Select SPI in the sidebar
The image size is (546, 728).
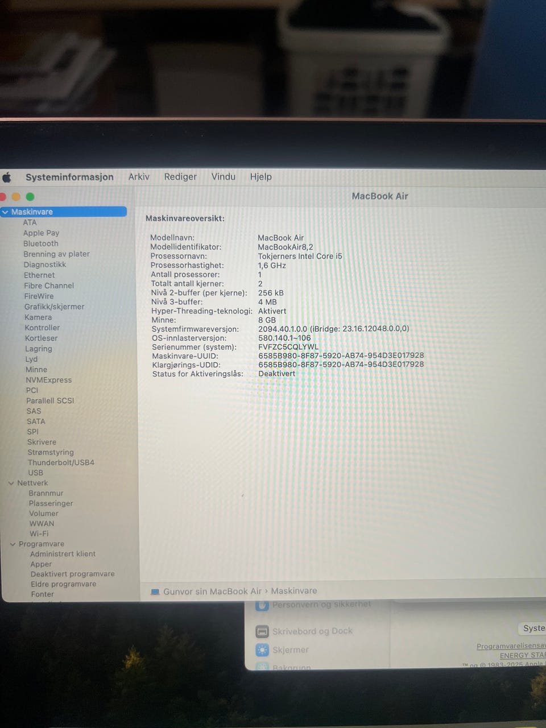[x=33, y=432]
